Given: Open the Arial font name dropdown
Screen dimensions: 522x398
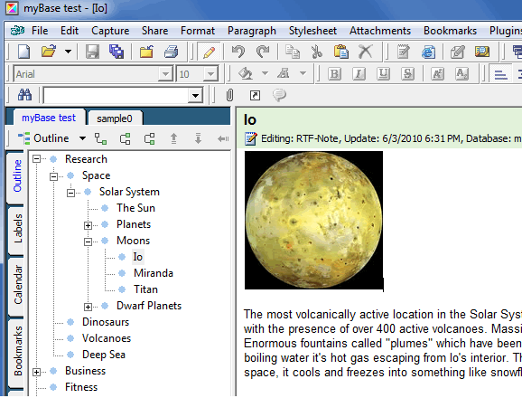Looking at the screenshot, I should 165,73.
